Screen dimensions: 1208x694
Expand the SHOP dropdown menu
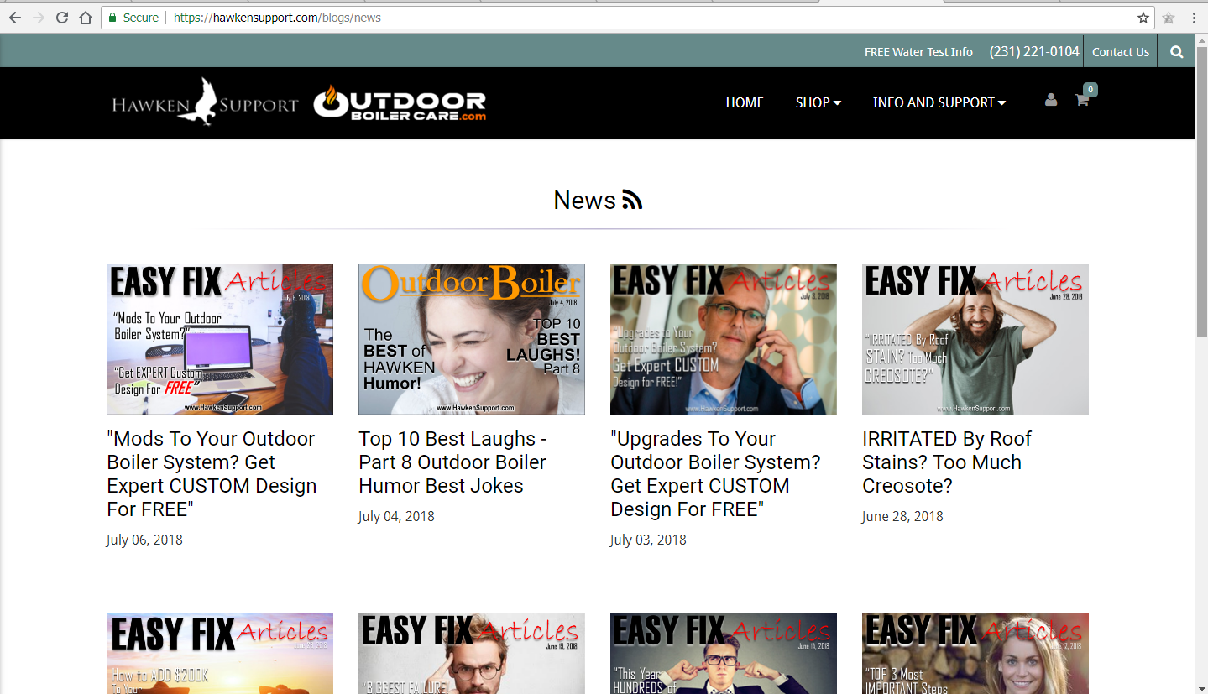818,102
